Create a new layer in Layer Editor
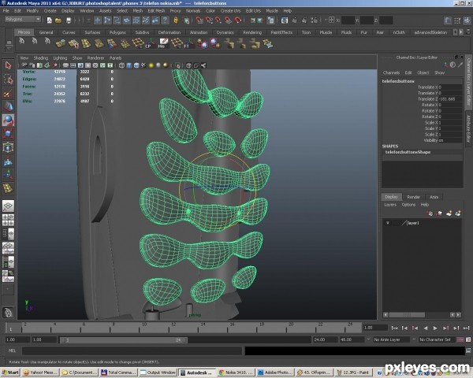473x378 pixels. click(449, 213)
